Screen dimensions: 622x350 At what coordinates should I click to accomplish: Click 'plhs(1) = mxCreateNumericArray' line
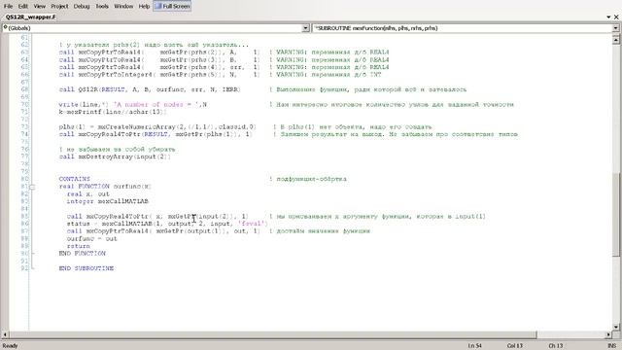[x=157, y=127]
